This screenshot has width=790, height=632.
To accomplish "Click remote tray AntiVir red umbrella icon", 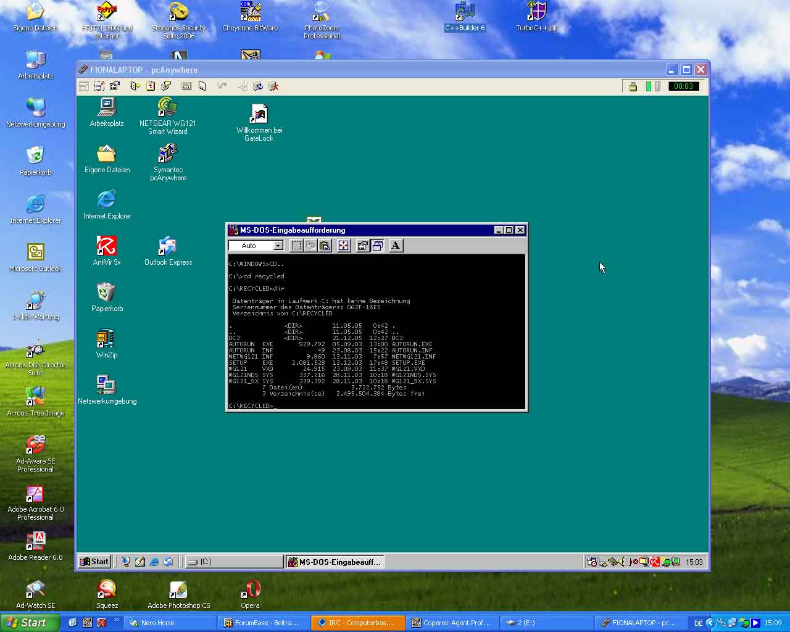I will pyautogui.click(x=654, y=562).
